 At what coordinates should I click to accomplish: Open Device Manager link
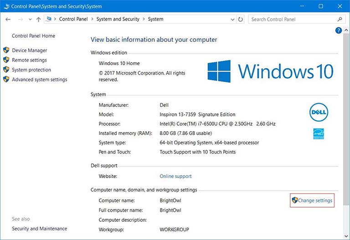pos(30,51)
